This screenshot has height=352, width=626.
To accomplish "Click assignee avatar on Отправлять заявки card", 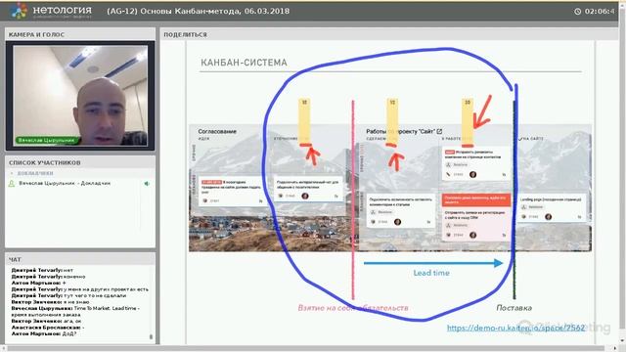I will [473, 235].
